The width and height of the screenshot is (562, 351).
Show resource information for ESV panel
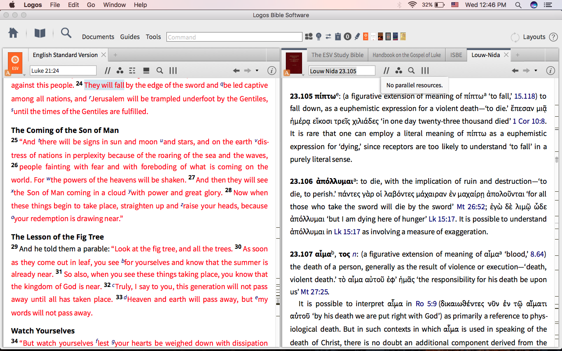272,71
